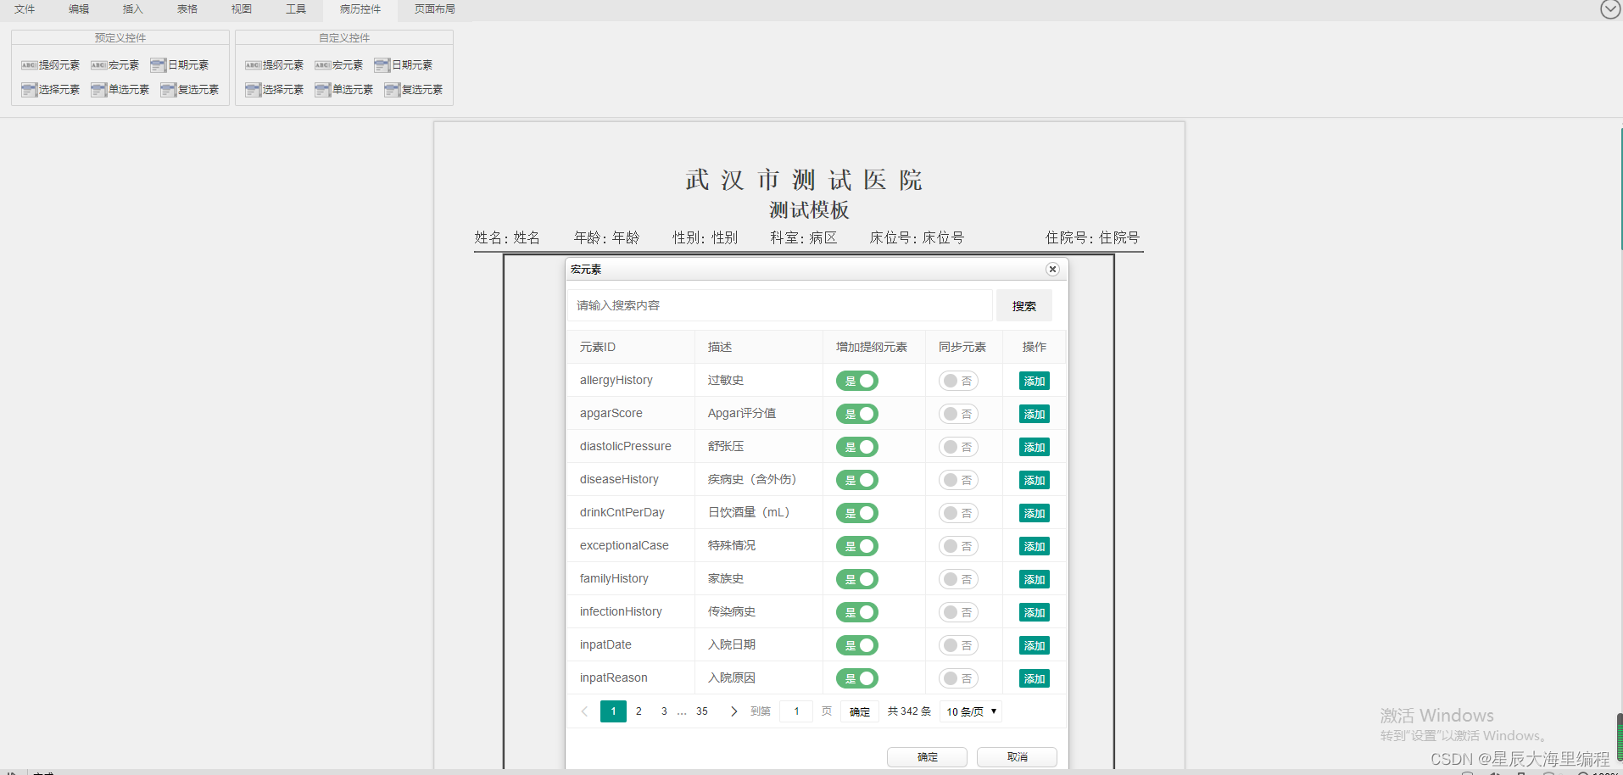Go to results page 3
This screenshot has height=775, width=1623.
[x=664, y=711]
